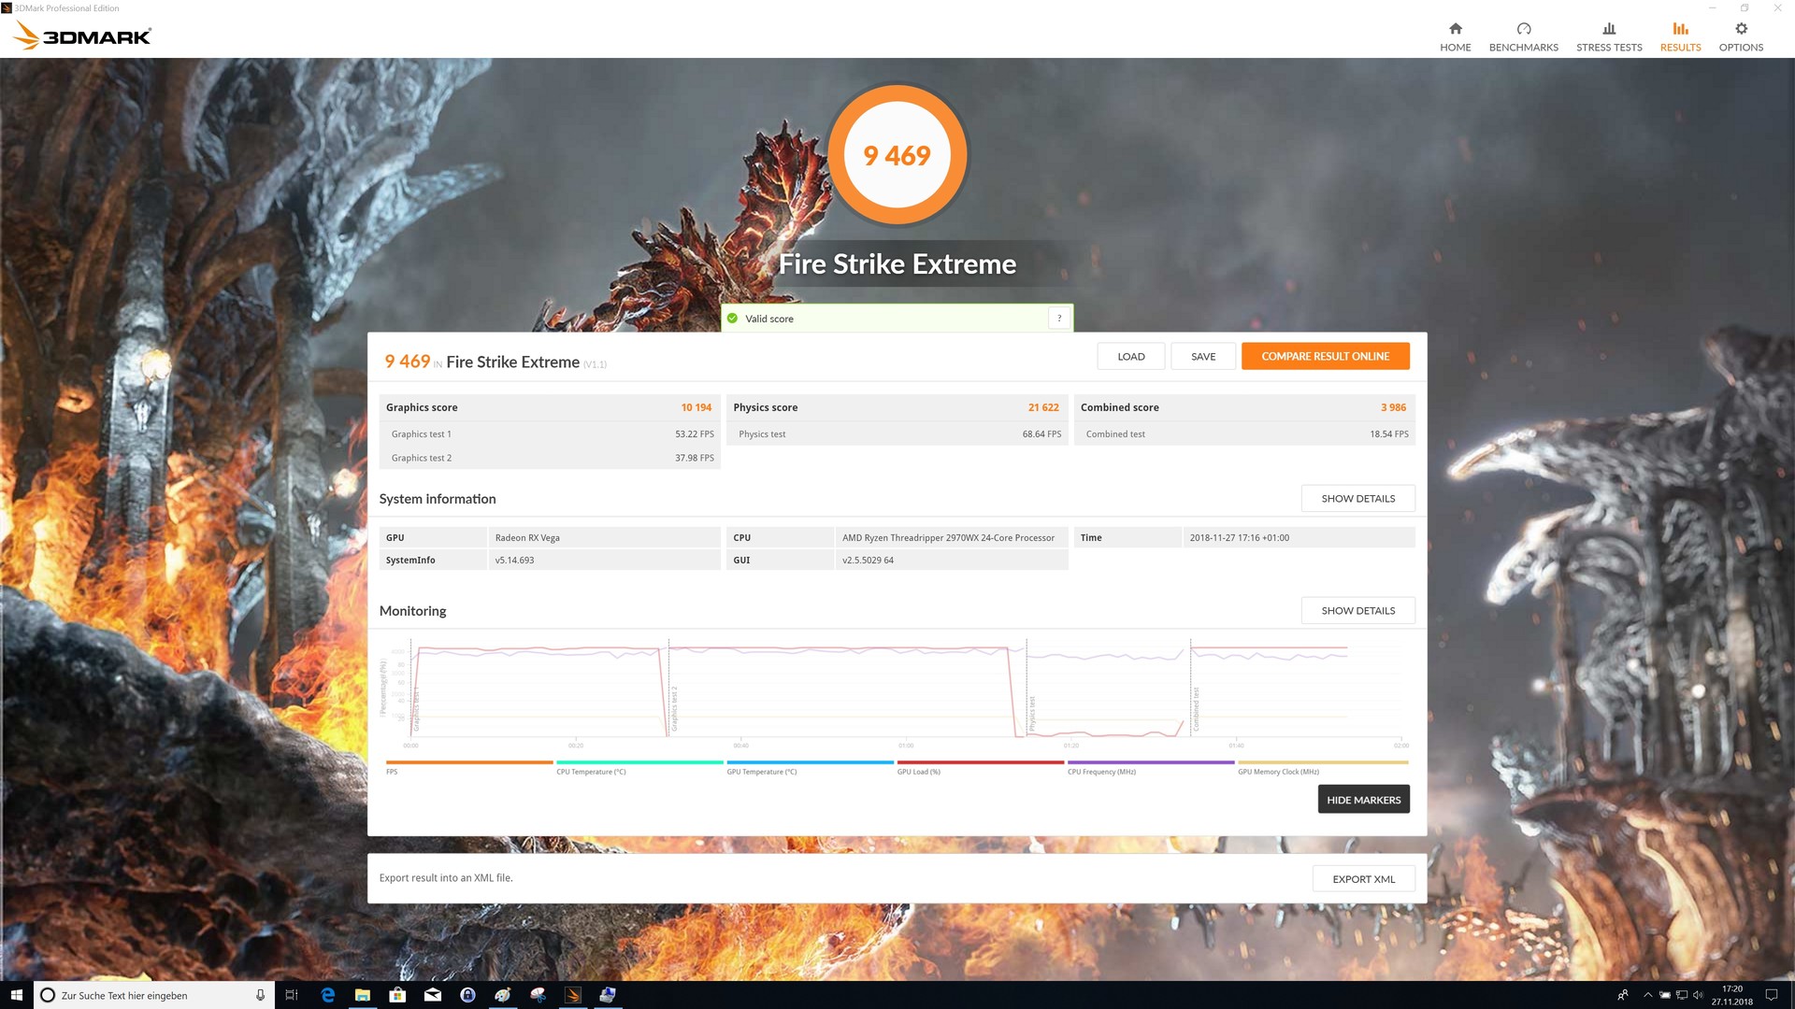Click the 3DMark logo
Screen dimensions: 1795x1009
click(82, 36)
